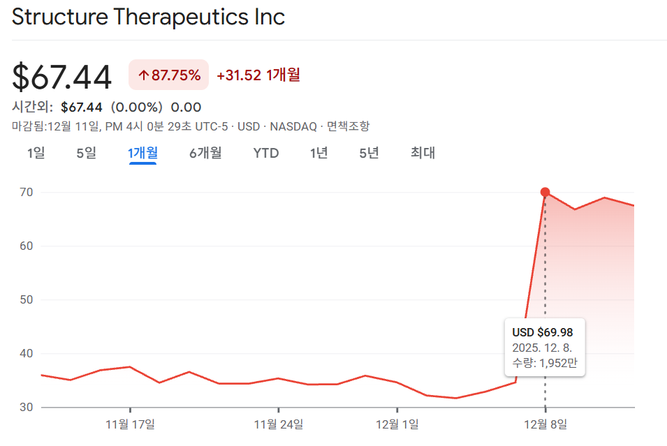Select the 최대 range tab

click(423, 153)
